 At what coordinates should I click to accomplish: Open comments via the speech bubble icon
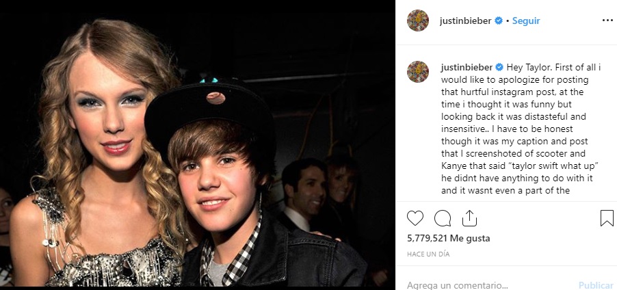(x=443, y=218)
